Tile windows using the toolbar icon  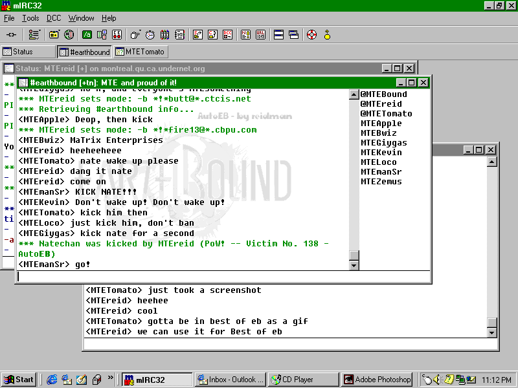[x=278, y=35]
